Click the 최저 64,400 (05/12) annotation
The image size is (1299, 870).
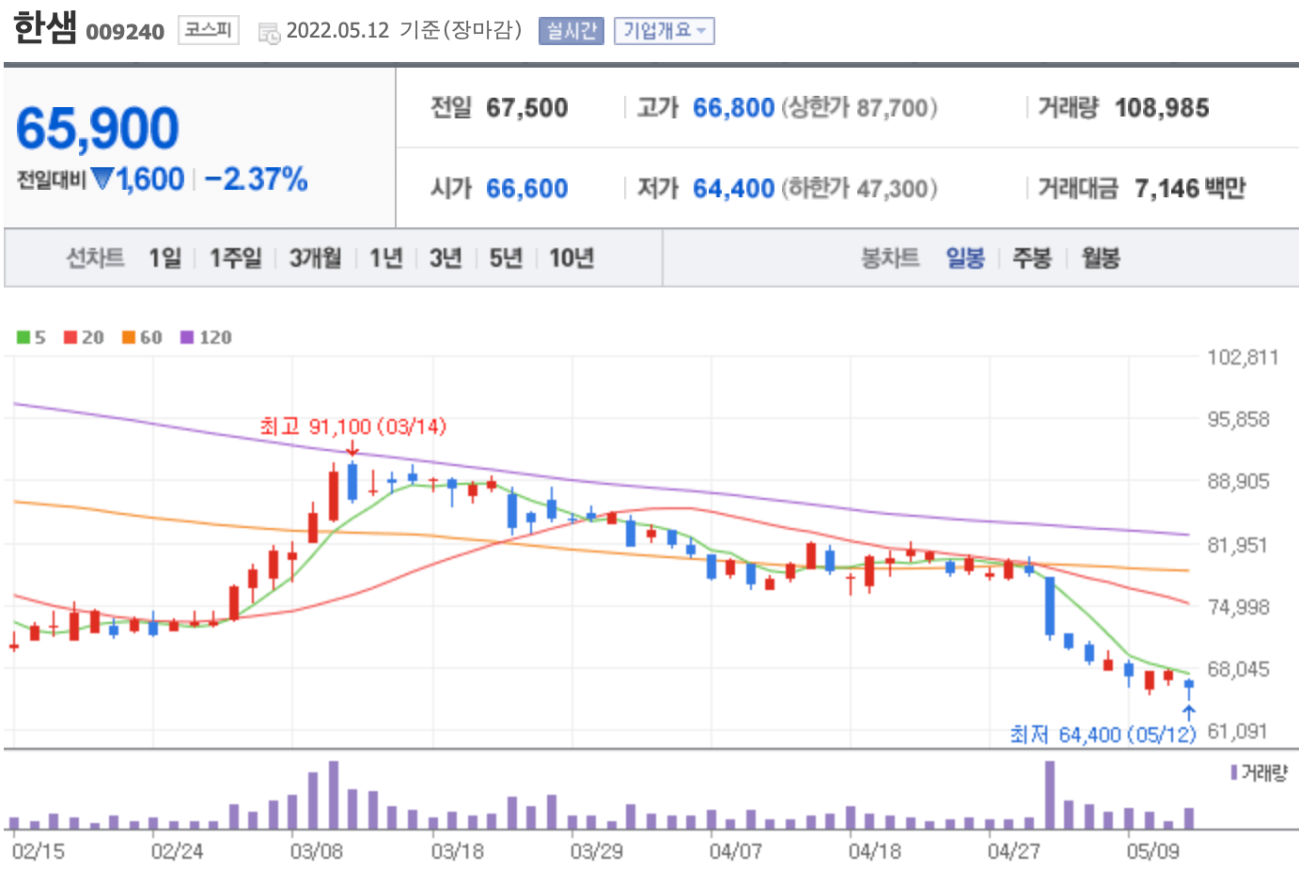coord(1103,734)
